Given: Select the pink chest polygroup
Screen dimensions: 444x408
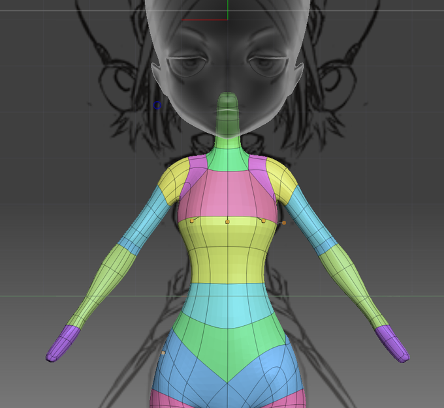Looking at the screenshot, I should click(227, 195).
